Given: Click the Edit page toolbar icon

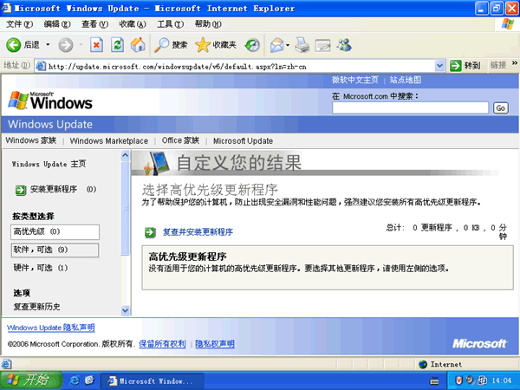Looking at the screenshot, I should point(322,45).
